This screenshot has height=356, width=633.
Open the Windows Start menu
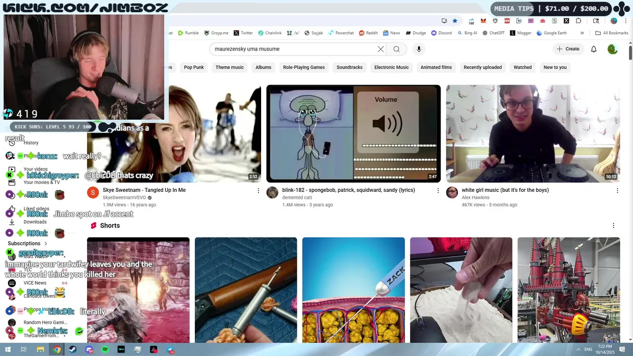tap(8, 350)
